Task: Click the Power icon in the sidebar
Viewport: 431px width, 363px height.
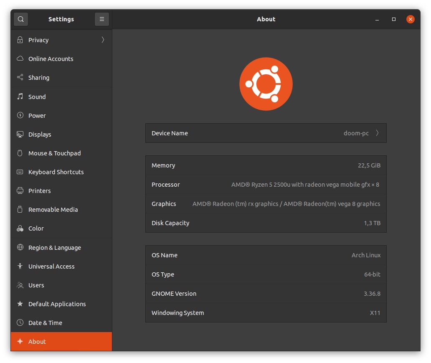Action: (x=20, y=115)
